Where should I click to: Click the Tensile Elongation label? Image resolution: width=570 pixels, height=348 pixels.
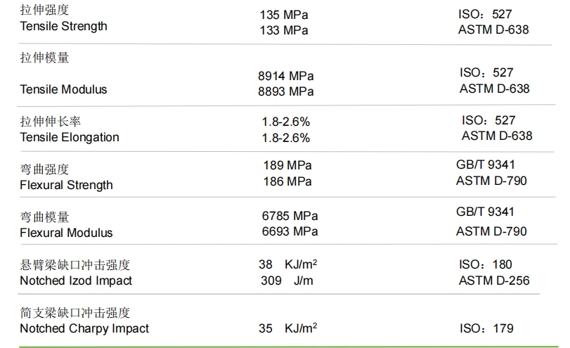(x=70, y=137)
